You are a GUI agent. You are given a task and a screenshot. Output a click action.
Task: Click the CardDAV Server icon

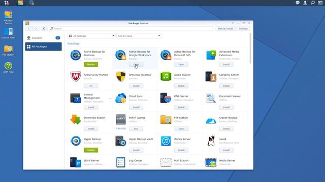pos(211,76)
